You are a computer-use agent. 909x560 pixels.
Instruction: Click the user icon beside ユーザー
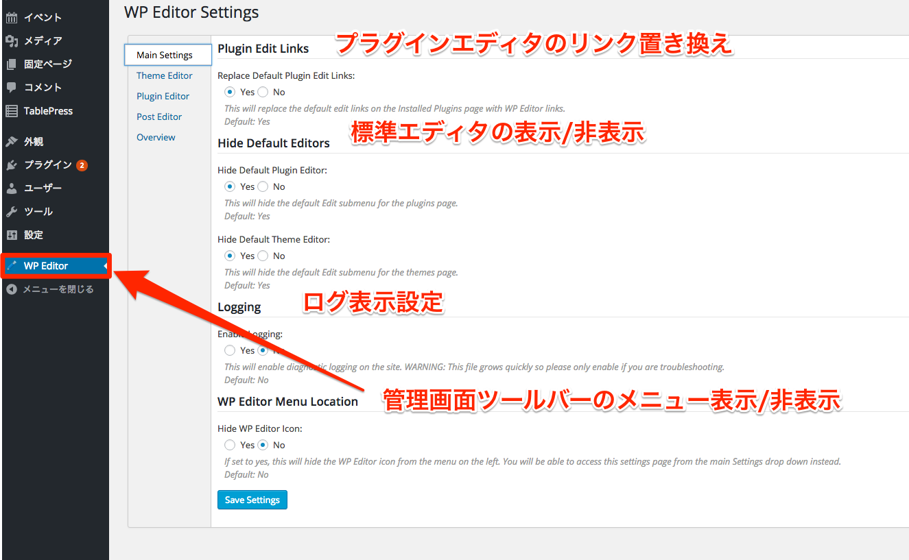coord(12,188)
